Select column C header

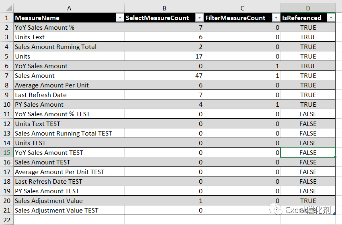click(x=242, y=8)
